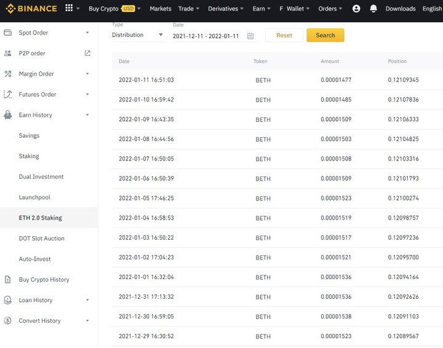443x348 pixels.
Task: Select the 2022-01-11 16:51:03 date cell
Action: point(146,80)
